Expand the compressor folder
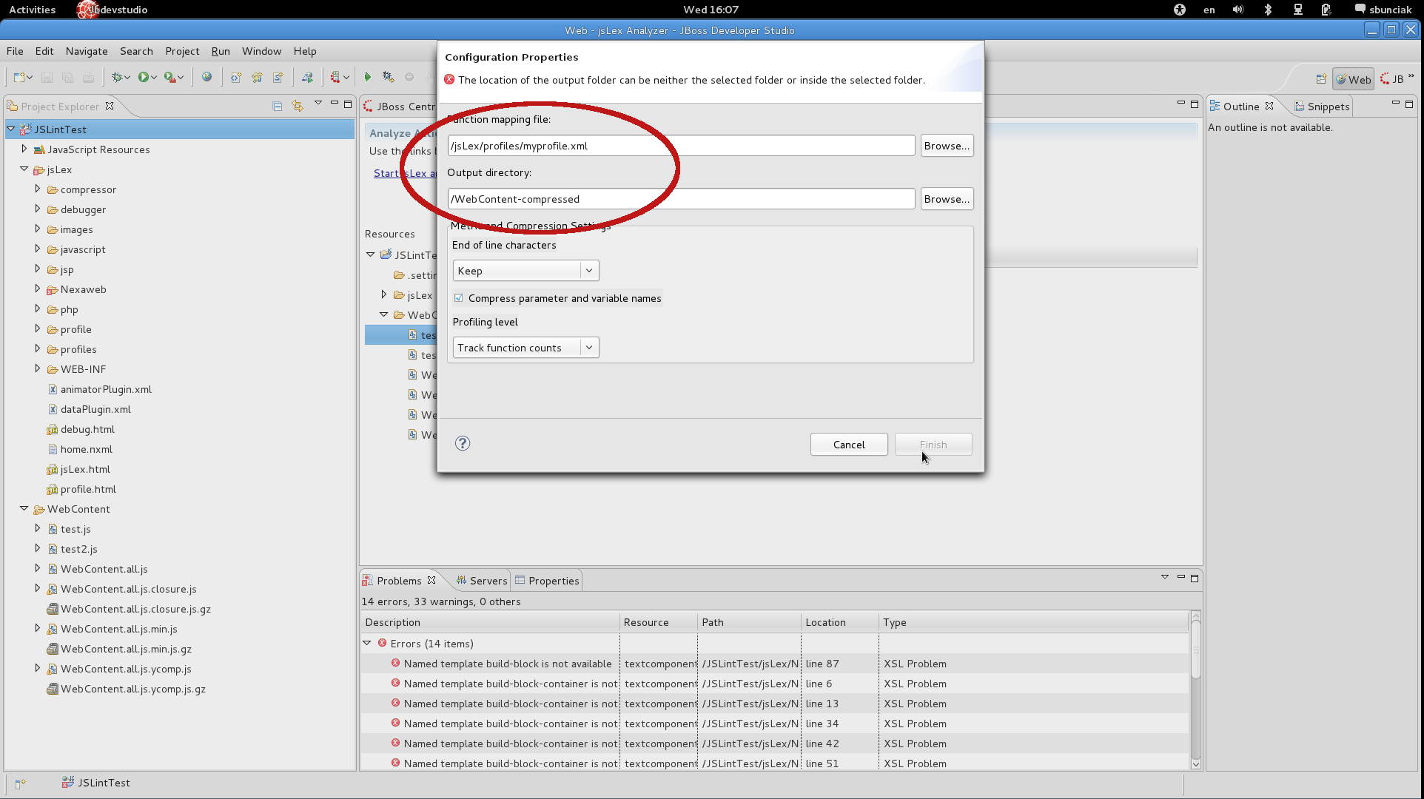The height and width of the screenshot is (799, 1424). click(38, 189)
